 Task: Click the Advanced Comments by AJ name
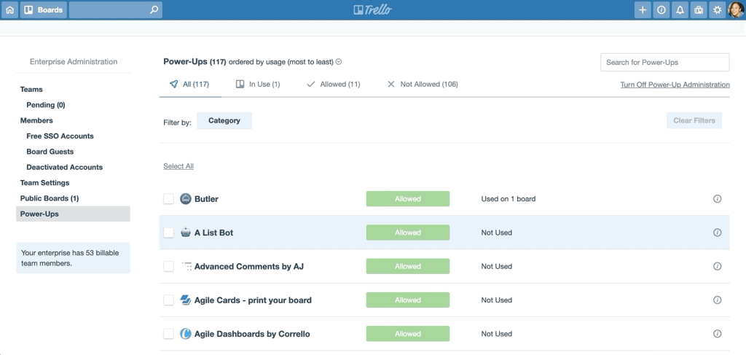pyautogui.click(x=249, y=267)
